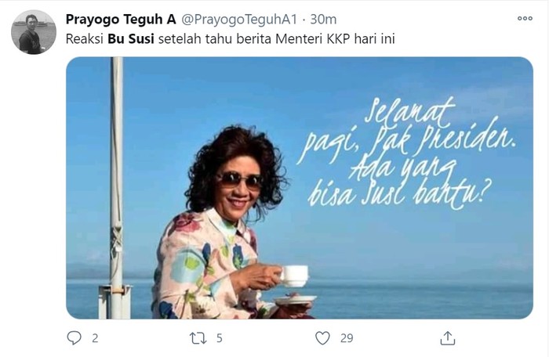Open the share icon menu

[x=448, y=338]
